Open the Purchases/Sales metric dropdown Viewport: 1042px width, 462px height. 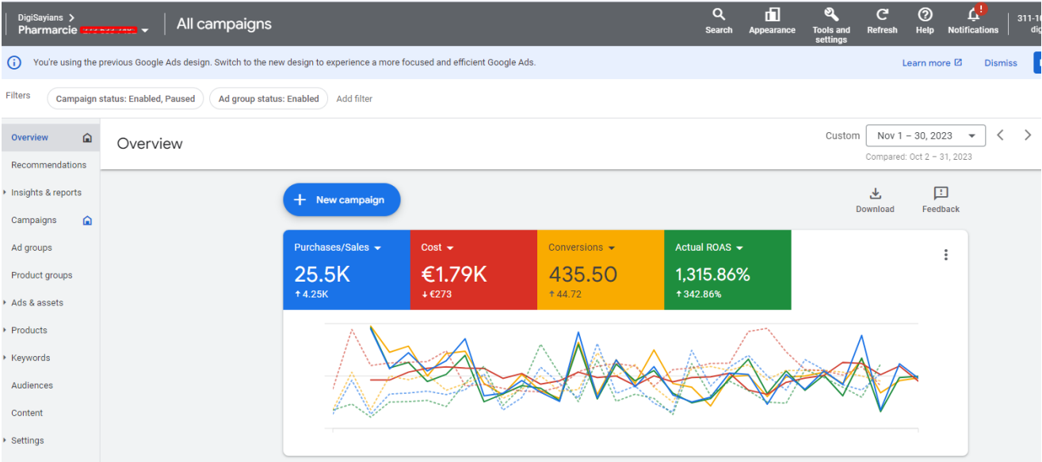click(x=377, y=248)
